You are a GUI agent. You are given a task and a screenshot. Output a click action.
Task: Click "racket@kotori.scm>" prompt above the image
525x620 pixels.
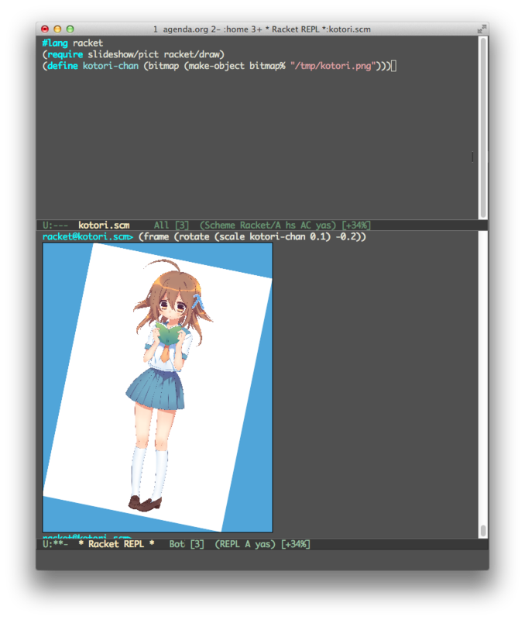pyautogui.click(x=87, y=237)
